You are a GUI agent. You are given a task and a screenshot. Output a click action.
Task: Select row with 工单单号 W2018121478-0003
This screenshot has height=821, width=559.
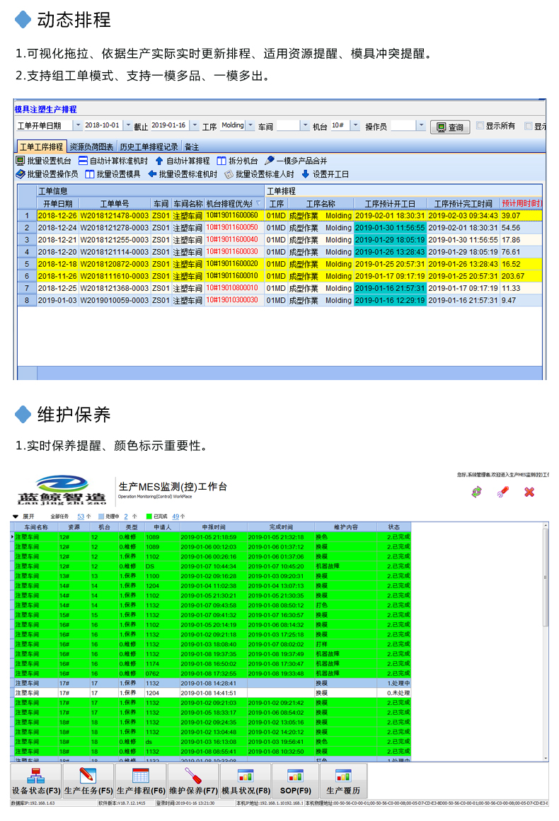[x=114, y=216]
